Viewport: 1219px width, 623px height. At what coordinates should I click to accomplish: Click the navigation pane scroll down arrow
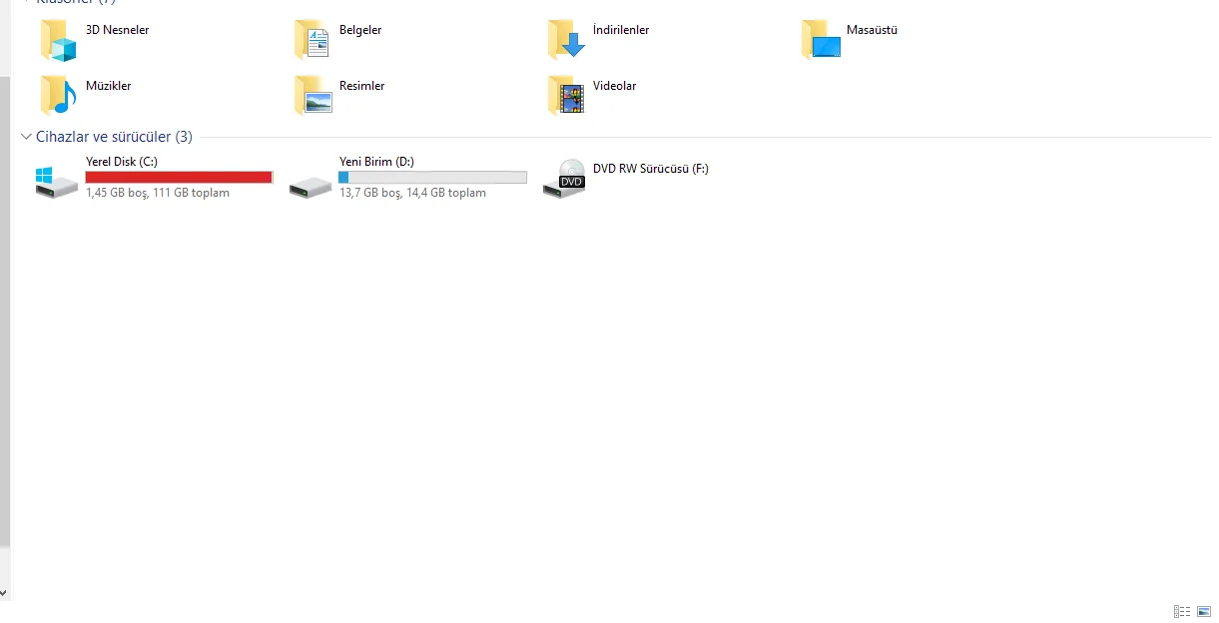(x=4, y=592)
